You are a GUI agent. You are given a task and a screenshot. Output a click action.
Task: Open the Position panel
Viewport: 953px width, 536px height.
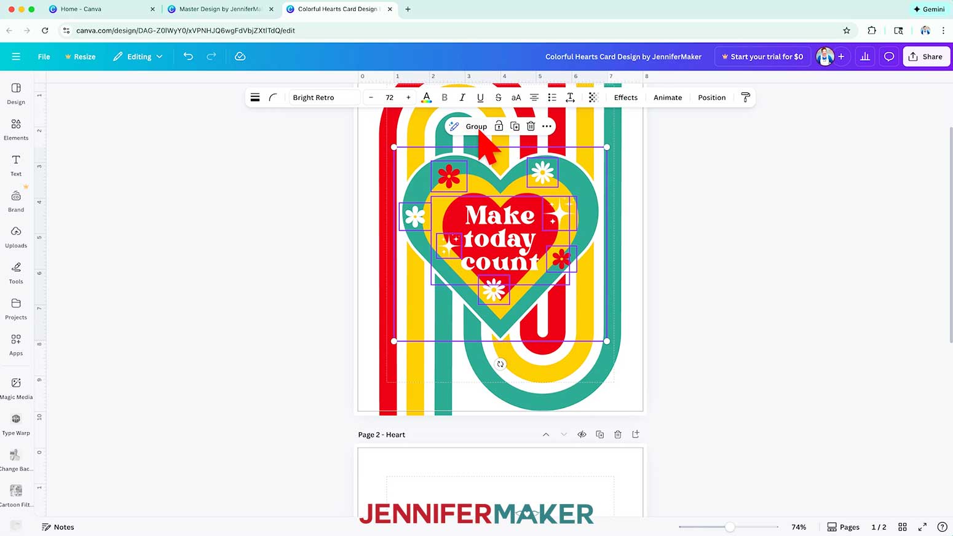click(712, 97)
